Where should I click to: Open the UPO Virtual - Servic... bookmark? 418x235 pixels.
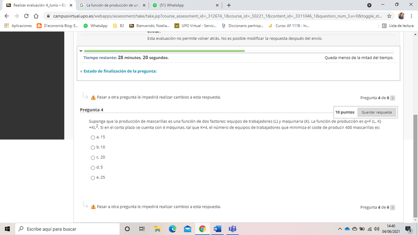click(195, 26)
